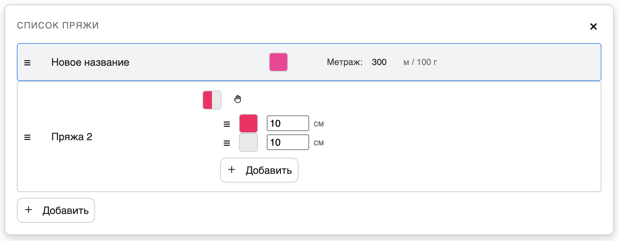Add a new yarn with bottom Добавить

(56, 210)
